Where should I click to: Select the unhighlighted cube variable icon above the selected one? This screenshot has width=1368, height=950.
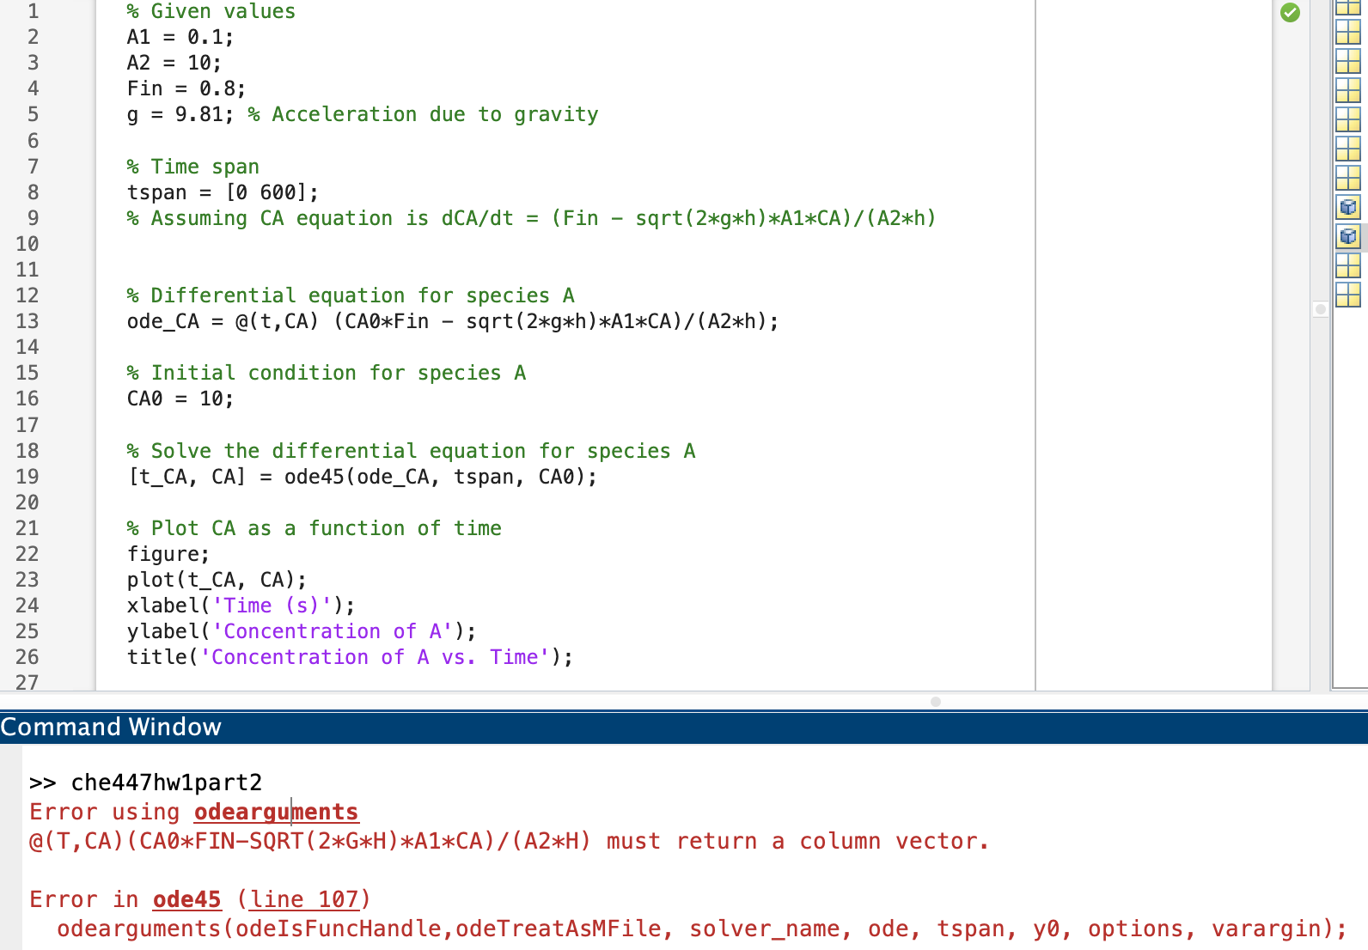(1348, 207)
